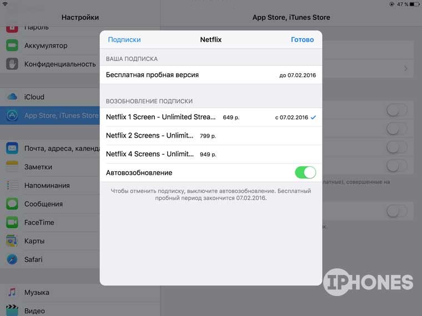Tap the Netflix dialog title

(x=211, y=39)
